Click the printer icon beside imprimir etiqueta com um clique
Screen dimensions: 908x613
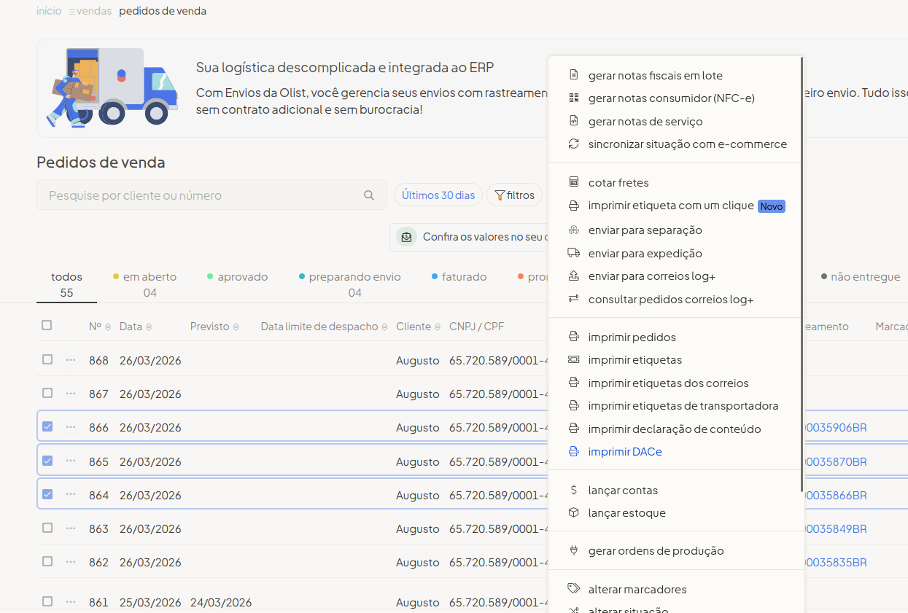574,206
